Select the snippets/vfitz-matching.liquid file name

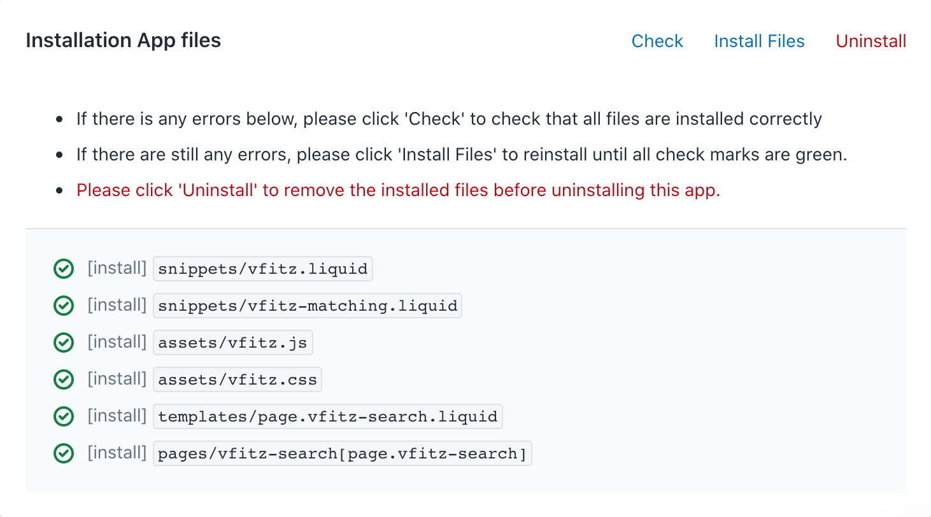(x=308, y=306)
